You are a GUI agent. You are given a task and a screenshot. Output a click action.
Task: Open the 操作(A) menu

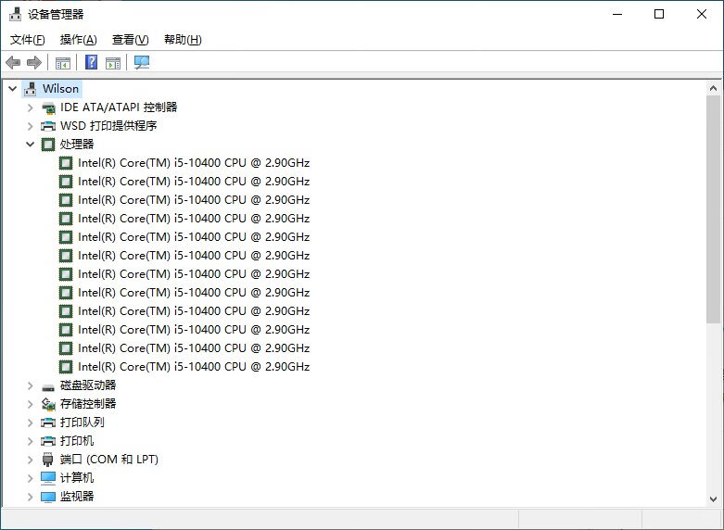click(x=79, y=40)
